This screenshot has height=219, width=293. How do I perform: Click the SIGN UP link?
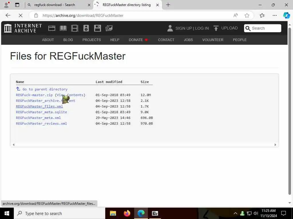pos(183,28)
